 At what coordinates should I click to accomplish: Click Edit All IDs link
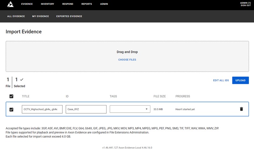point(221,80)
